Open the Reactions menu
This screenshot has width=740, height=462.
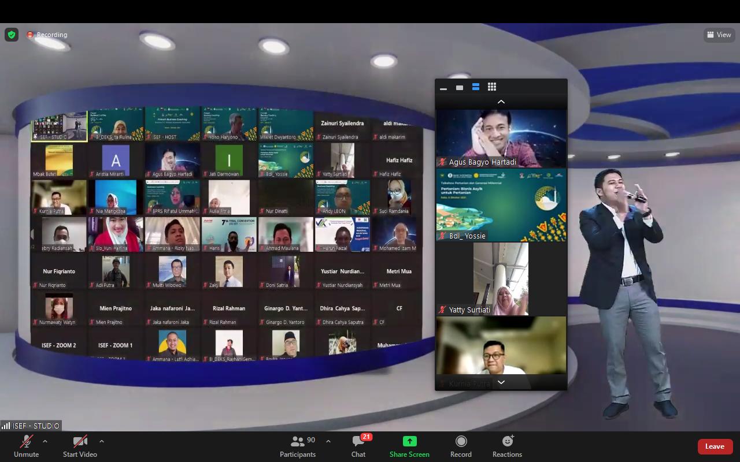point(507,446)
